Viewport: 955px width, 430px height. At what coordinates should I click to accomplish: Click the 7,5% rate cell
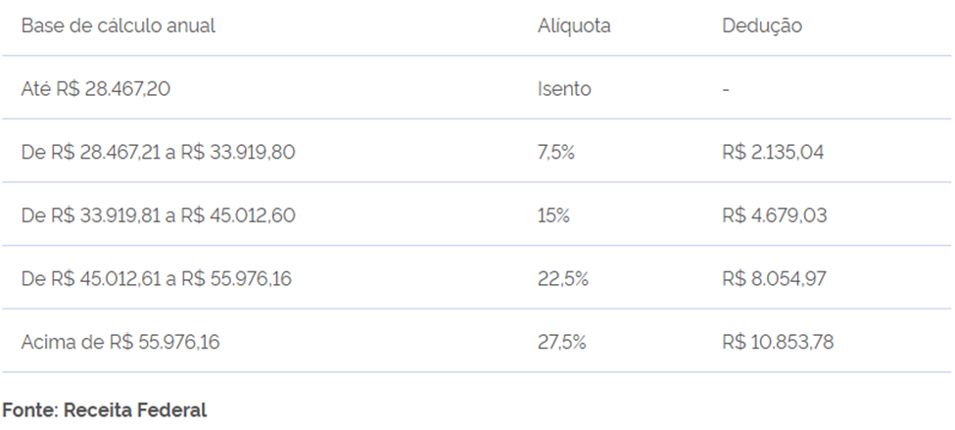click(x=556, y=153)
